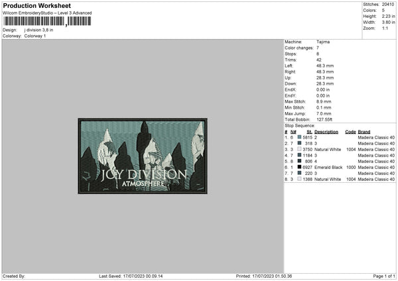Screen dimensions: 398x281
Task: Click the 'St.' column header
Action: pos(309,132)
